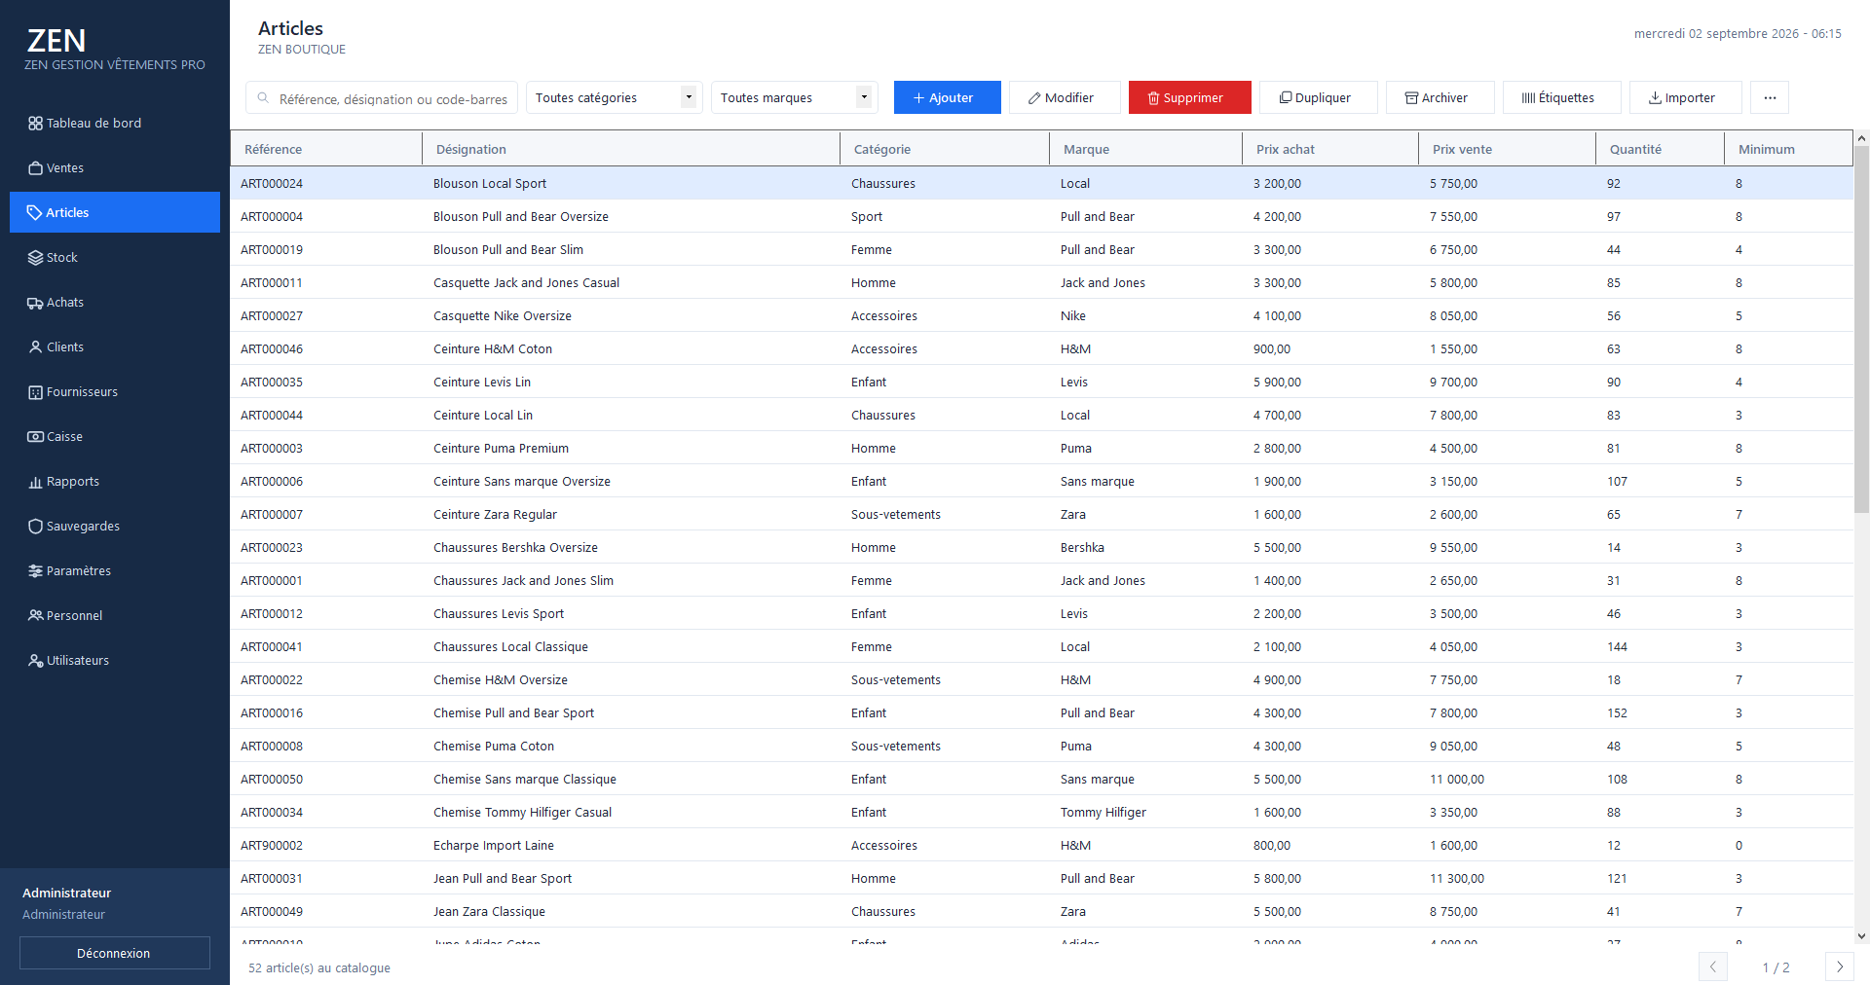Screen dimensions: 1870x985
Task: Click the plus icon on Ajouter
Action: coord(918,98)
